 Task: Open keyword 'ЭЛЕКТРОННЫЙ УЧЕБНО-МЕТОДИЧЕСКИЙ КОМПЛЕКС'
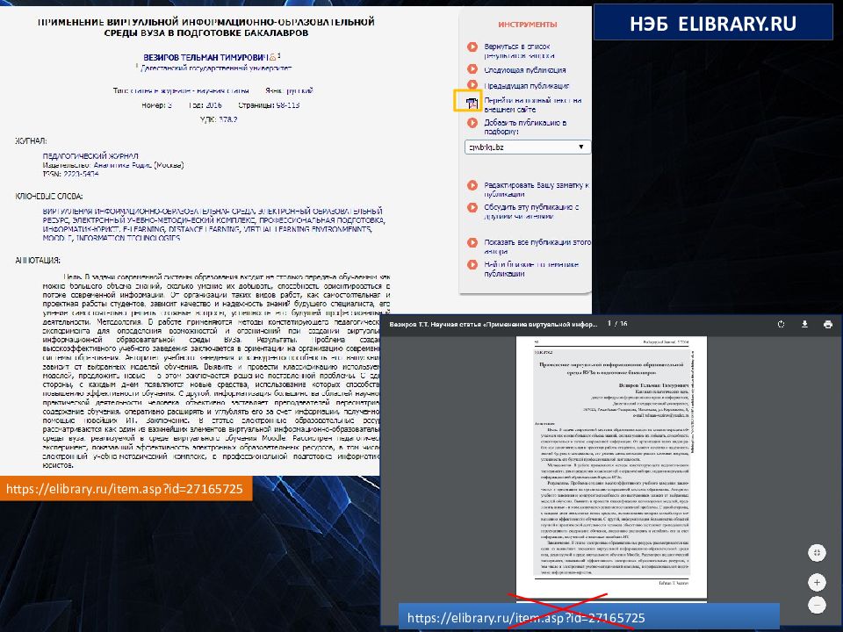(x=164, y=219)
